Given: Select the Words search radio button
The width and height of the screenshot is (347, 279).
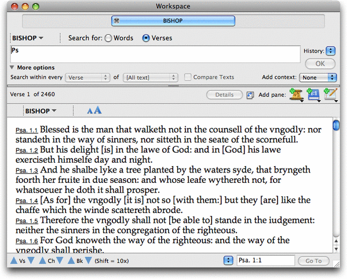Looking at the screenshot, I should coord(108,38).
